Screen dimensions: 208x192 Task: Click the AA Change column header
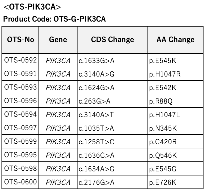tap(175, 40)
